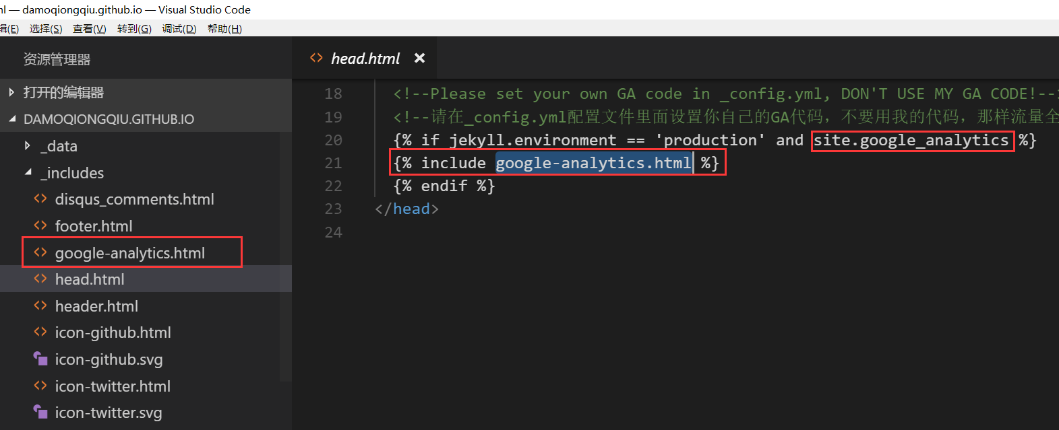Click the file icon of google-analytics.html
This screenshot has height=430, width=1059.
tap(40, 252)
